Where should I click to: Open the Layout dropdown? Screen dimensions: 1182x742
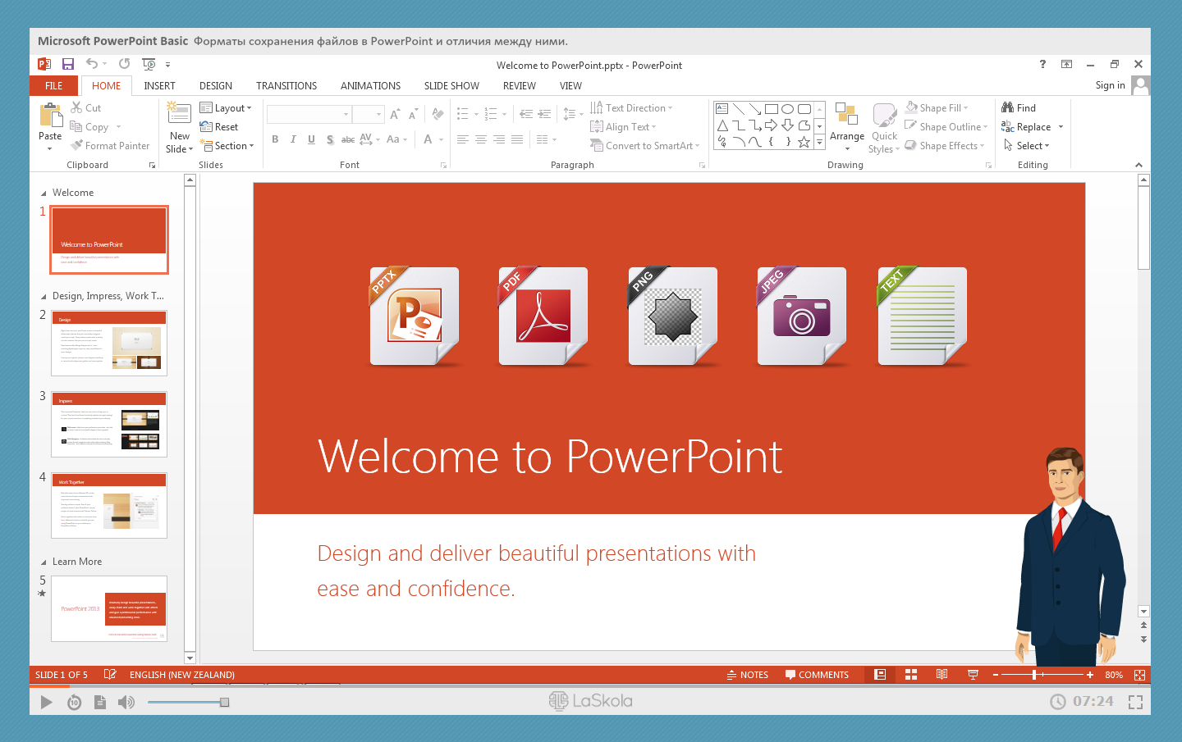pos(226,108)
